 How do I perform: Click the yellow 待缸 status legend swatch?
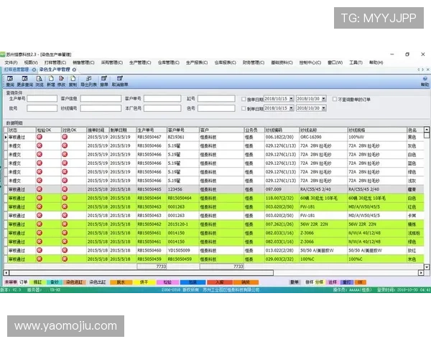tap(37, 283)
